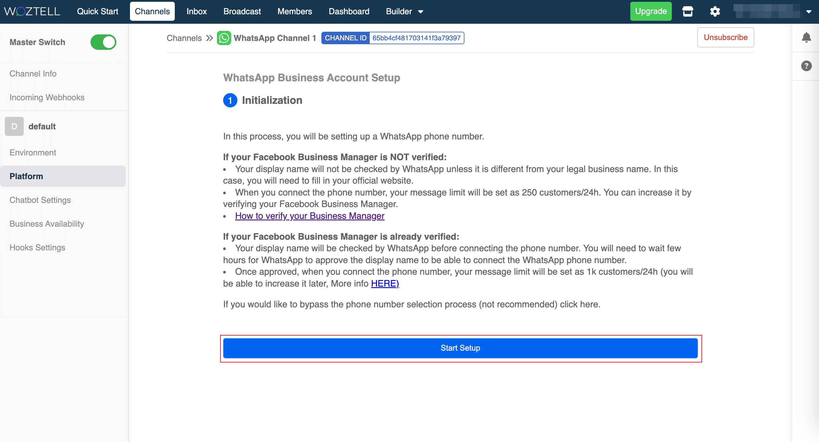The height and width of the screenshot is (442, 819).
Task: Click the Unsubscribe button
Action: [x=726, y=37]
